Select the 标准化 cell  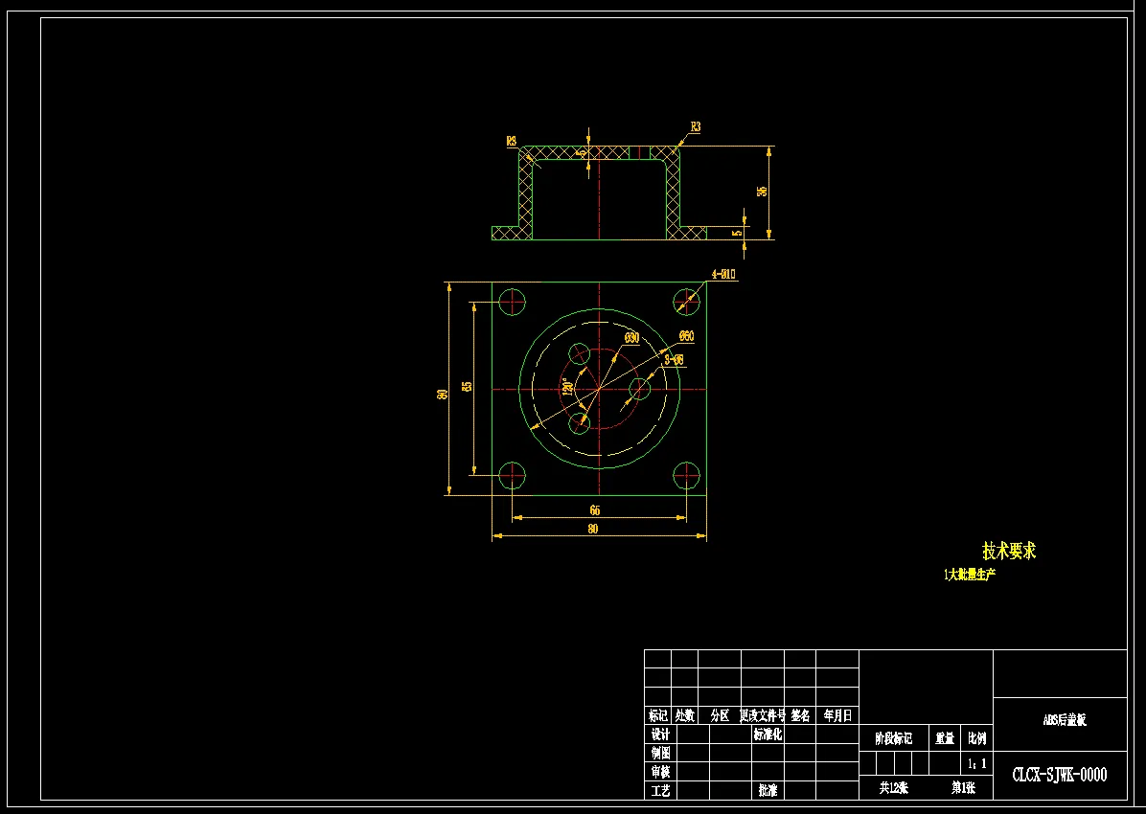768,735
